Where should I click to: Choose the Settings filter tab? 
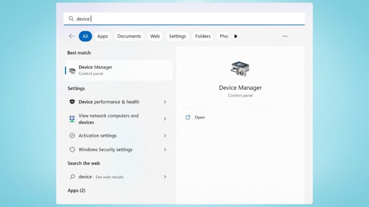click(x=177, y=36)
